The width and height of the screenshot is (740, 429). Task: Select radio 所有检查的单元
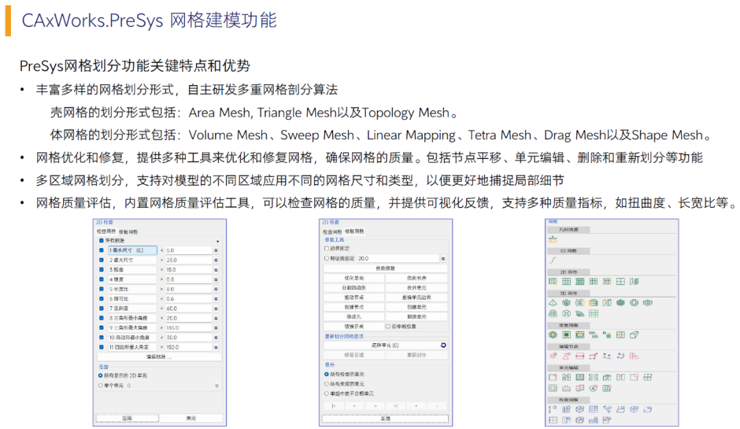[327, 374]
